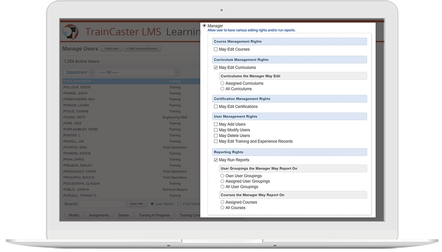442x252 pixels.
Task: Select Last Name search radio
Action: pos(152,204)
